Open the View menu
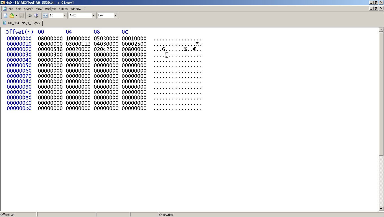The image size is (384, 217). 39,9
